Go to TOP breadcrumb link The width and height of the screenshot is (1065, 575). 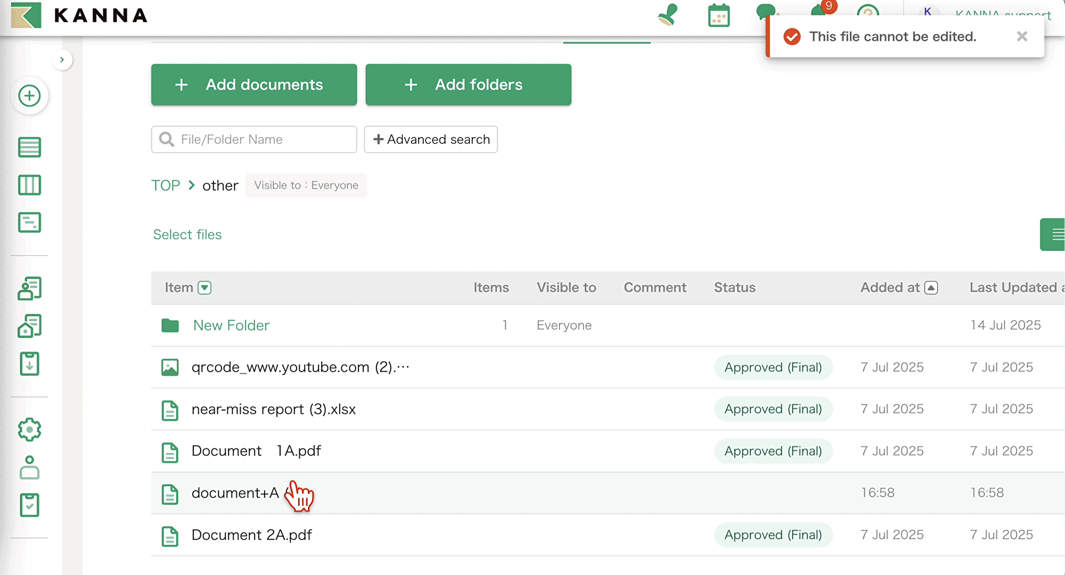click(x=166, y=186)
